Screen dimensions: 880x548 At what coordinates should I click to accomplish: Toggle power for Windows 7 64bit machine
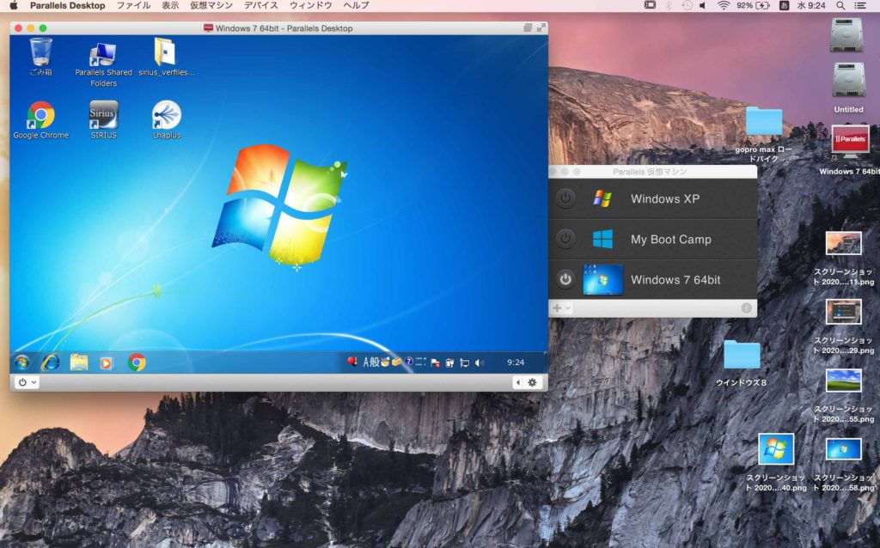pyautogui.click(x=565, y=279)
